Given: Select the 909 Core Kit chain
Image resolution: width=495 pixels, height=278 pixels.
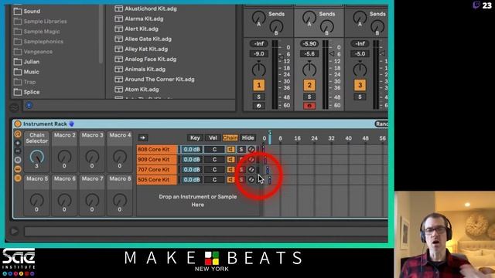Looking at the screenshot, I should coord(157,160).
